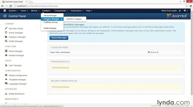The height and width of the screenshot is (108, 193).
Task: Open Add New Article sidebar link
Action: pos(16,28)
